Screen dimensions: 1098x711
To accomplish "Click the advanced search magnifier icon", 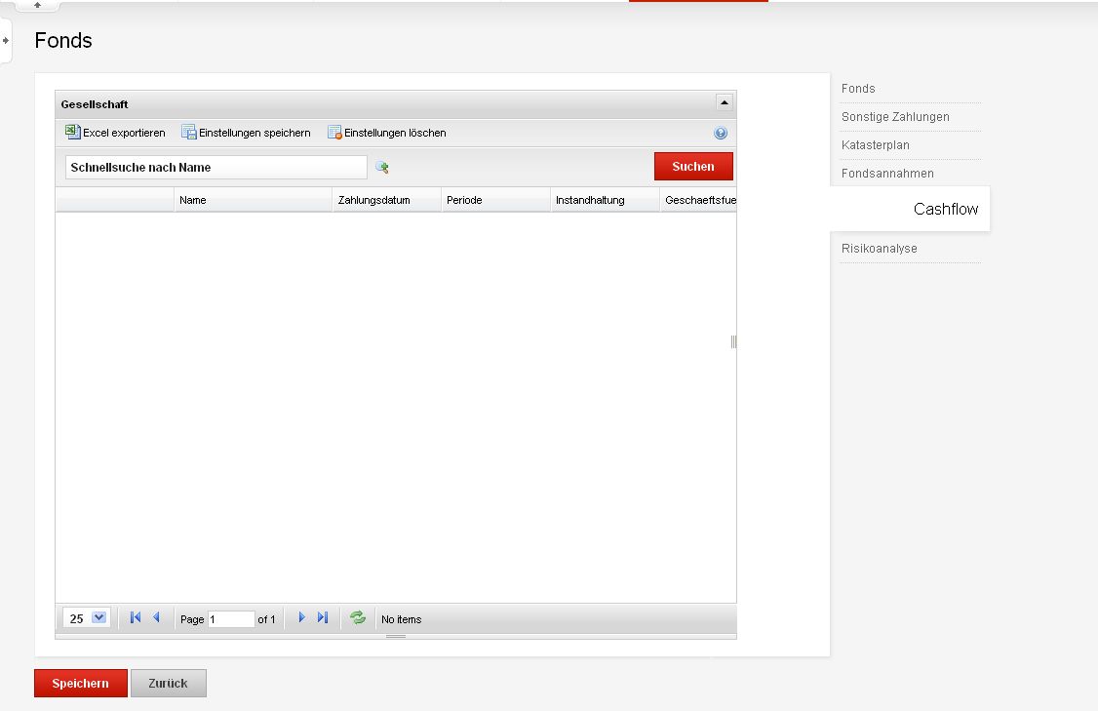I will coord(381,167).
